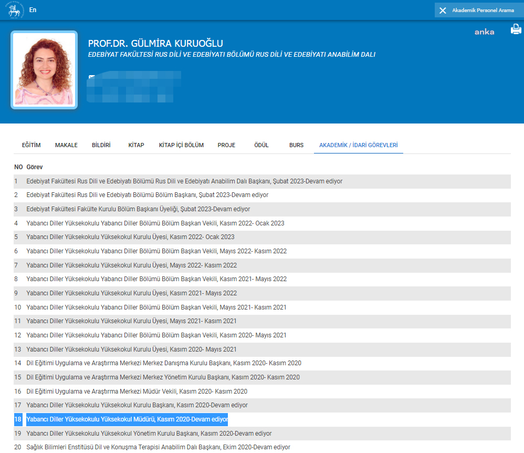This screenshot has width=524, height=453.
Task: Click the name PROF.DR. GÜLMİRA KURUOĞLU
Action: click(x=155, y=44)
